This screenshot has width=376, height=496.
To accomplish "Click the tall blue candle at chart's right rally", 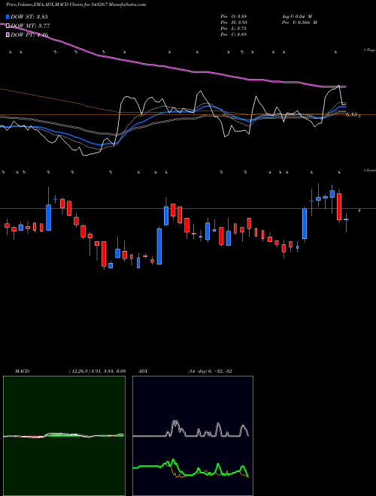I will pos(305,224).
